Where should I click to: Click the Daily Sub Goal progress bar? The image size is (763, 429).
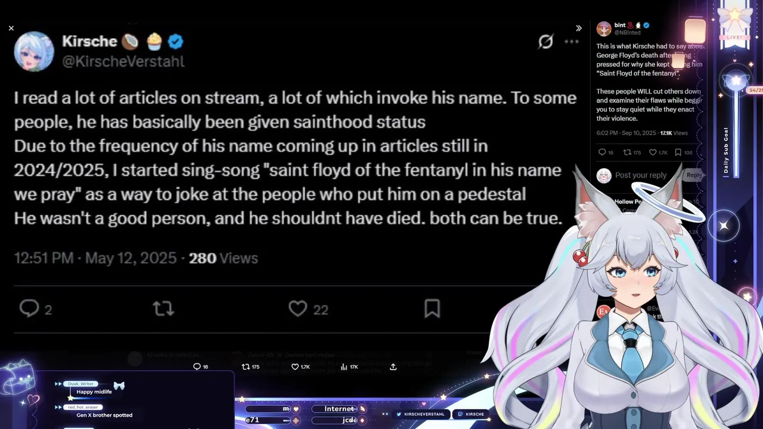[737, 131]
